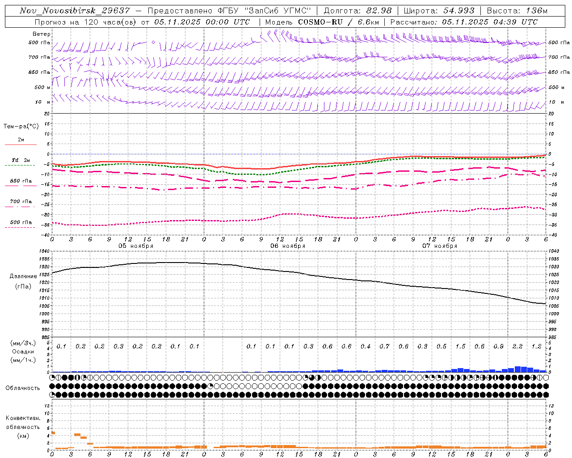Select the computed timestamp 05.11.2025 04:39 UTC
572x458 pixels.
click(x=490, y=22)
